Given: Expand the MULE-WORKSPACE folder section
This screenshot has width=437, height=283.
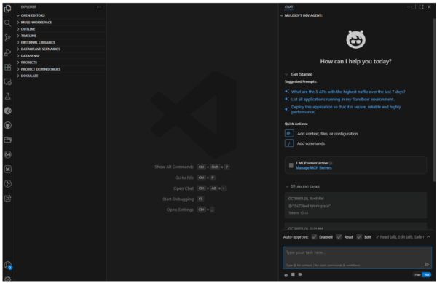Looking at the screenshot, I should point(60,23).
